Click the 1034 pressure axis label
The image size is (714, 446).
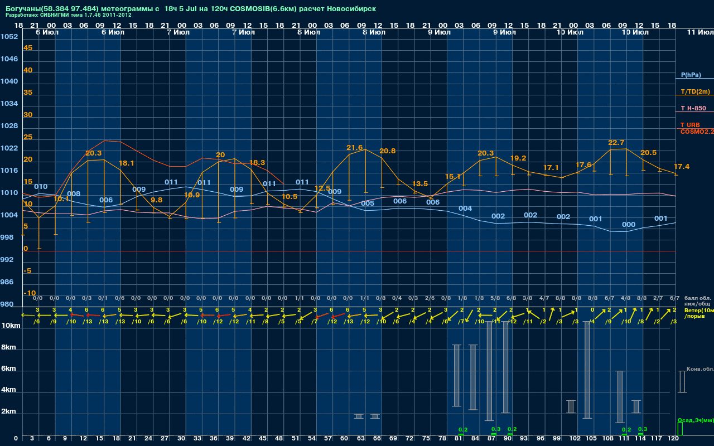(9, 104)
